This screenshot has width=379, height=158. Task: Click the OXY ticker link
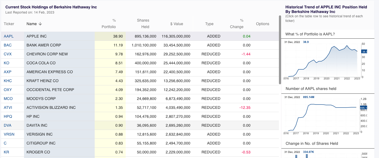tap(8, 90)
